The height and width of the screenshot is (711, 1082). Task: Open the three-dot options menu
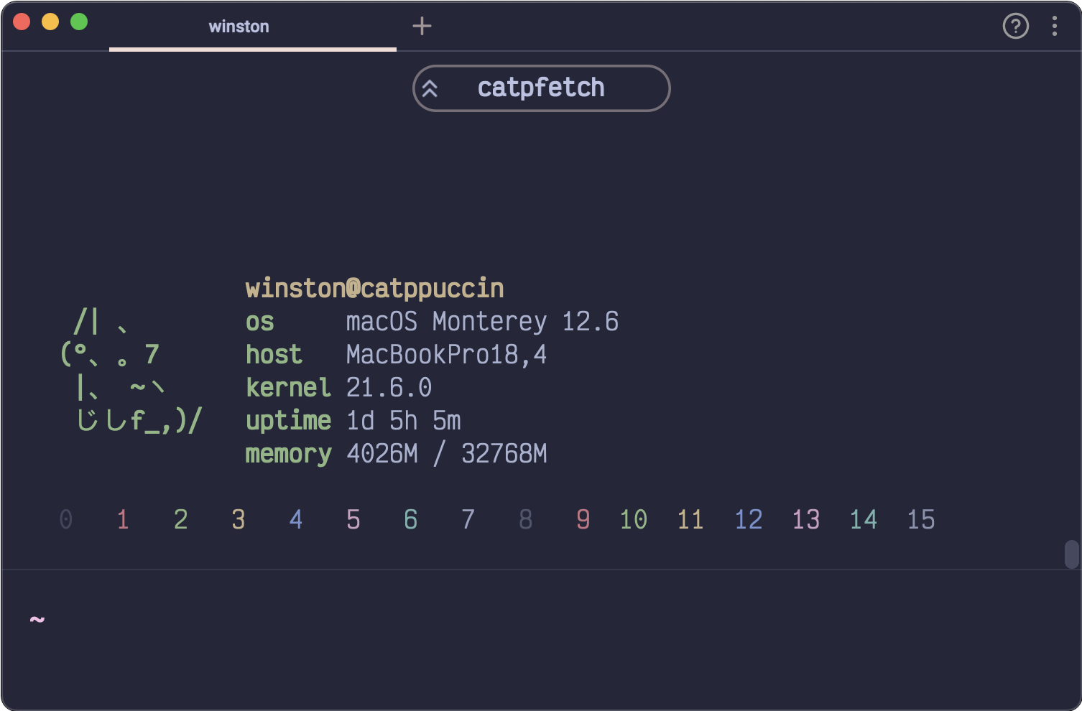tap(1054, 27)
